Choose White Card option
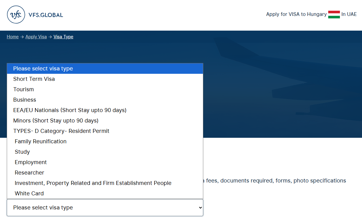The height and width of the screenshot is (218, 362). click(105, 194)
